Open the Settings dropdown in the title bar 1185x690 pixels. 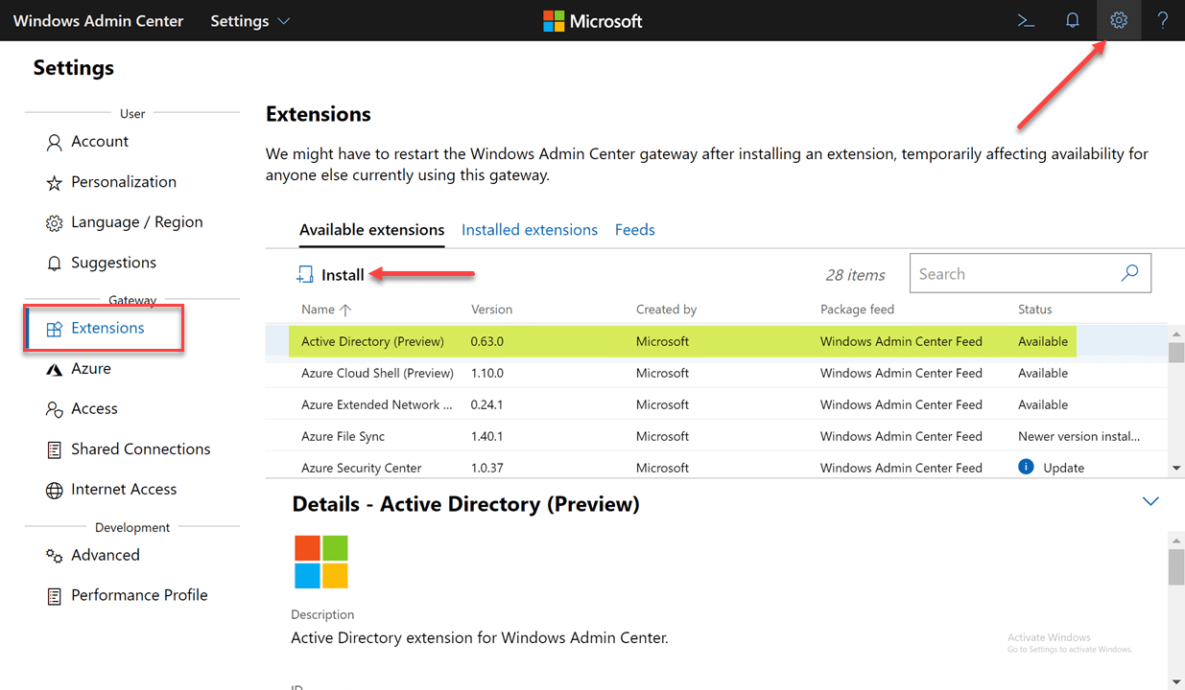click(x=249, y=20)
